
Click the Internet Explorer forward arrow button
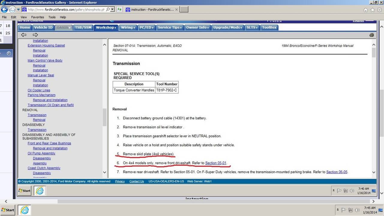13,9
